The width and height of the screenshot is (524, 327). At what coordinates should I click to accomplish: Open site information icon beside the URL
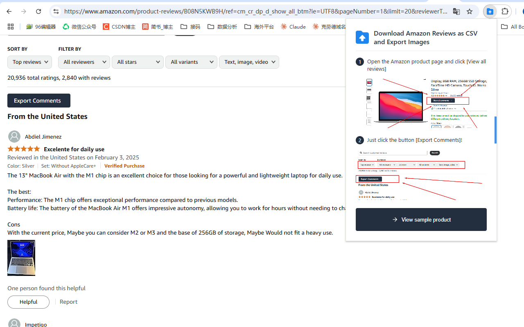[56, 11]
